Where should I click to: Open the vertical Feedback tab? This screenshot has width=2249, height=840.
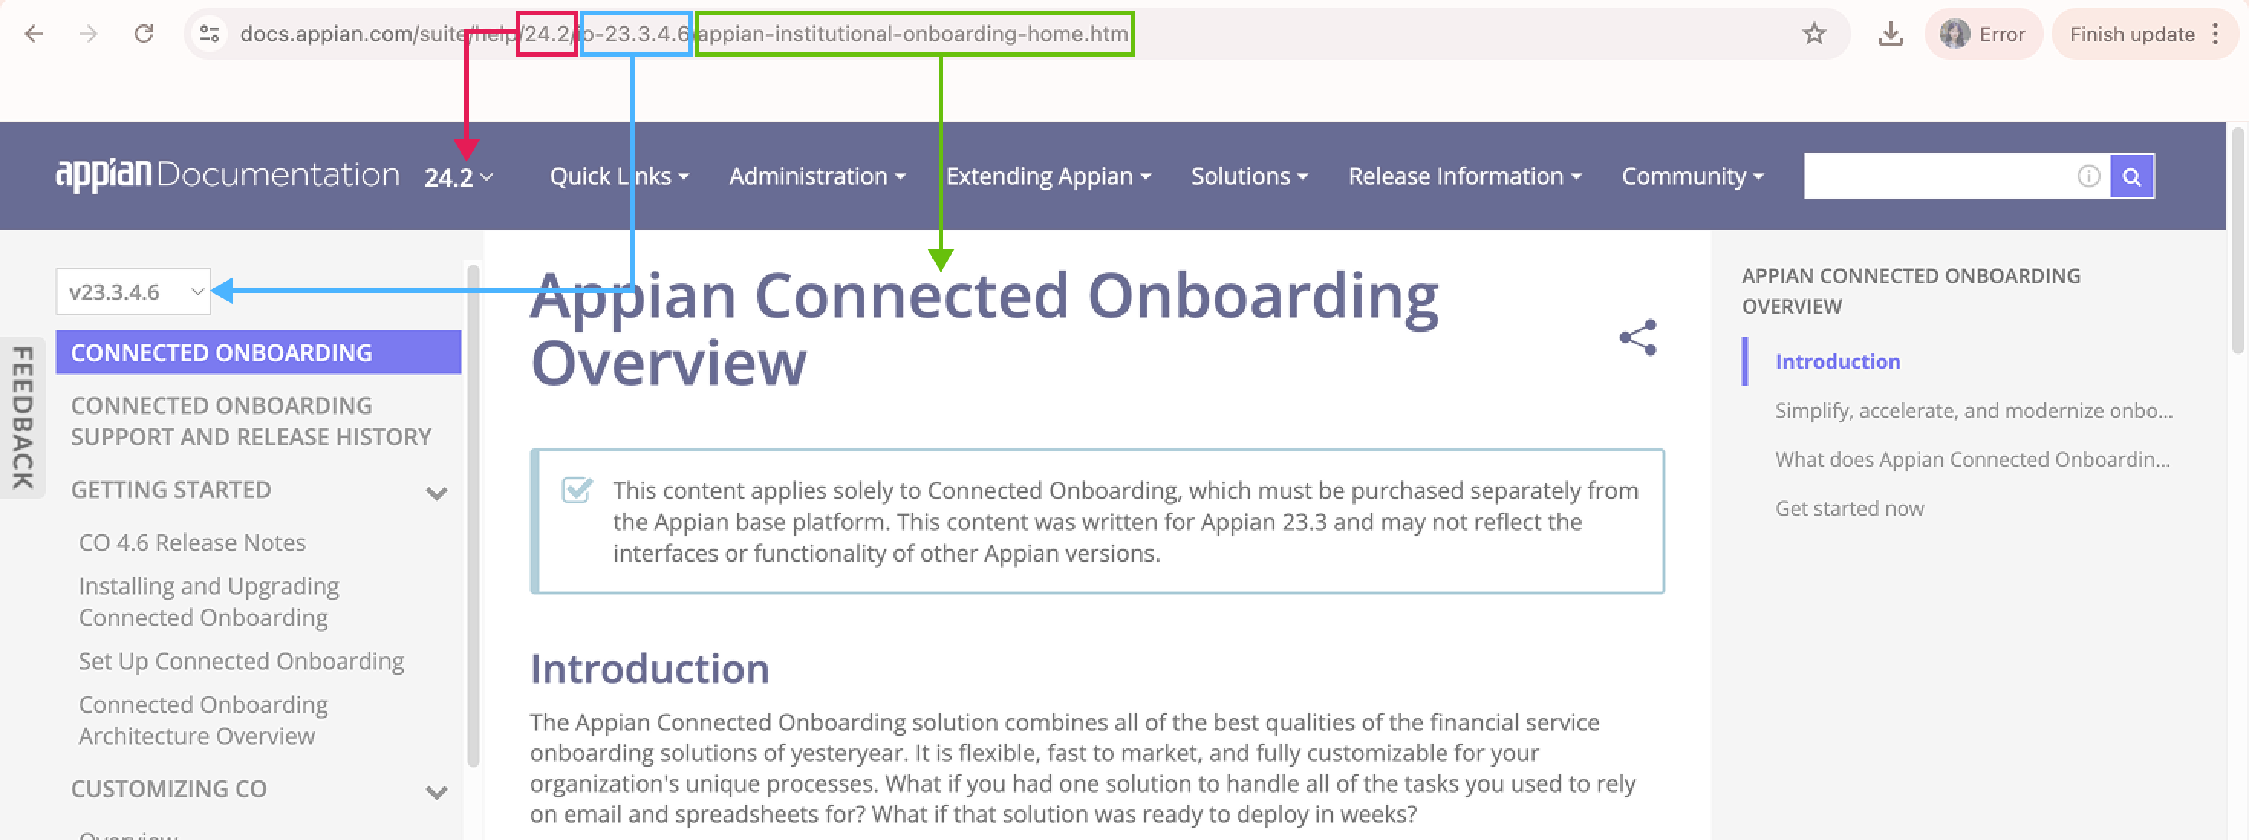[23, 418]
